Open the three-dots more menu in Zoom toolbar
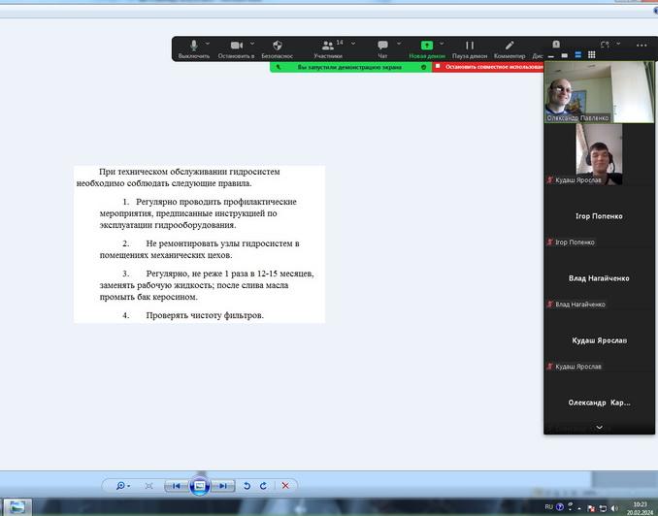Screen dimensions: 658x516 [642, 45]
